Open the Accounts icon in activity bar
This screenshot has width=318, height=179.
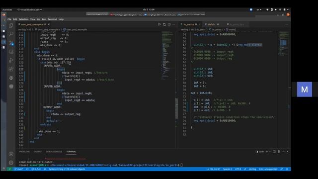click(x=11, y=154)
